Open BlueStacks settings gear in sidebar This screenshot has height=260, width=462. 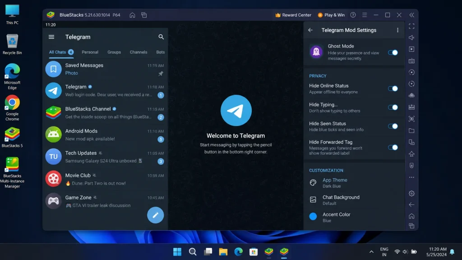[411, 193]
